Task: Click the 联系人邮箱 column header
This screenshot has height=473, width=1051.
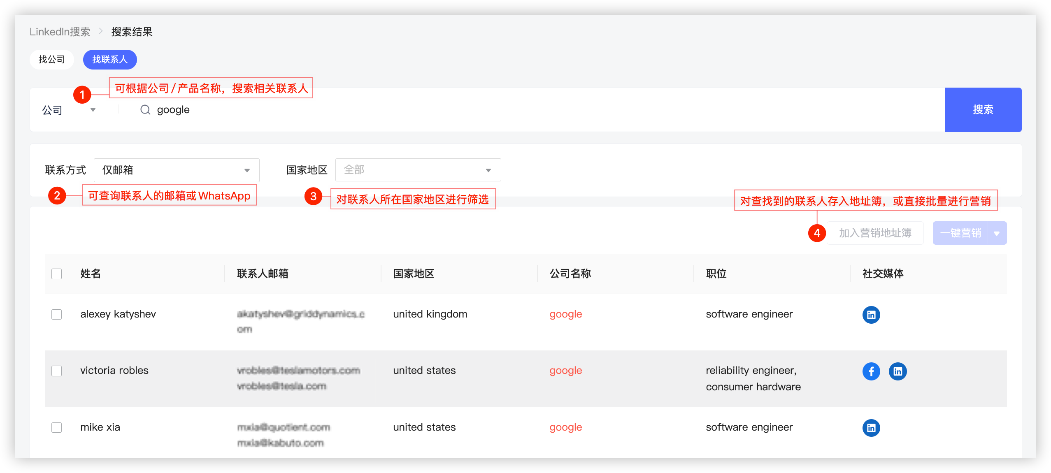Action: click(263, 274)
